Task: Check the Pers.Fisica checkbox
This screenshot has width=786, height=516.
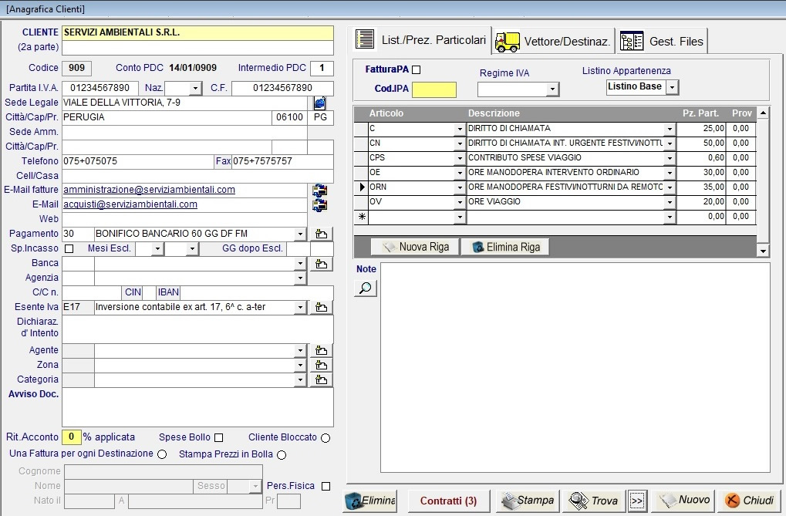Action: (326, 487)
